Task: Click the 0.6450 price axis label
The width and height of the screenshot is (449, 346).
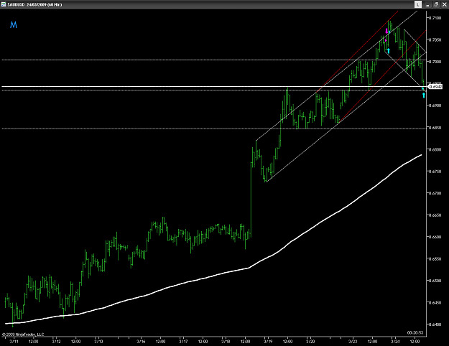Action: coord(435,302)
